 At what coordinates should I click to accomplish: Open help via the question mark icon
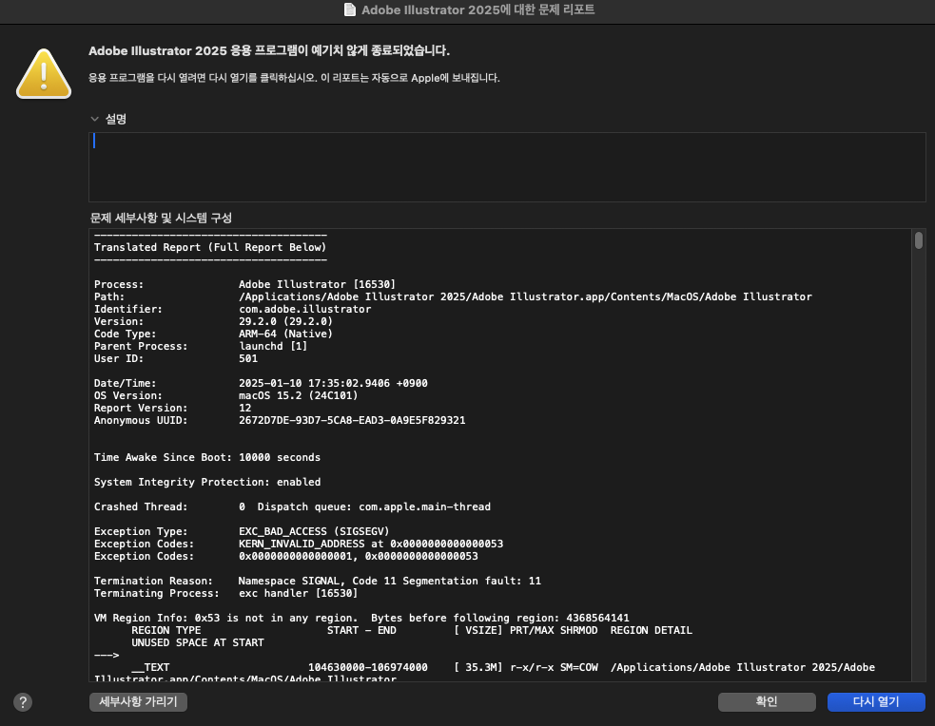23,701
